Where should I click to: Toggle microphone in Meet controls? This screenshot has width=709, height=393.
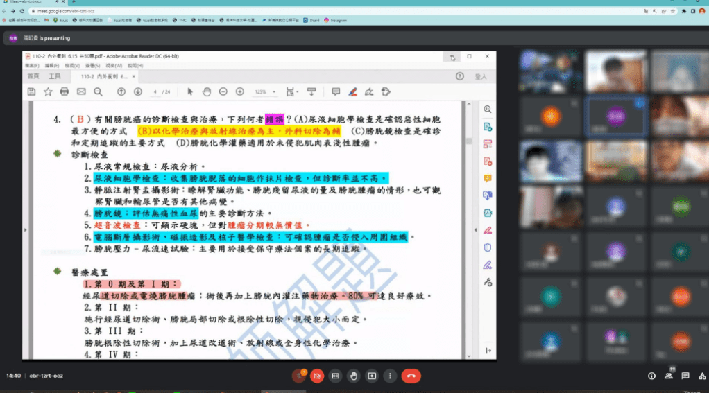(x=298, y=376)
